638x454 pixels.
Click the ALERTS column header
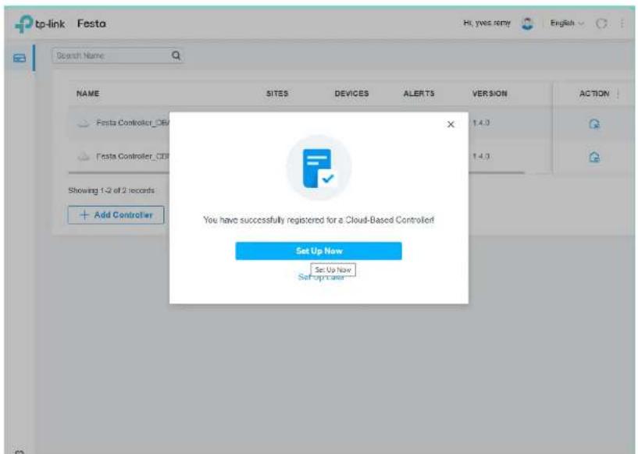point(419,94)
